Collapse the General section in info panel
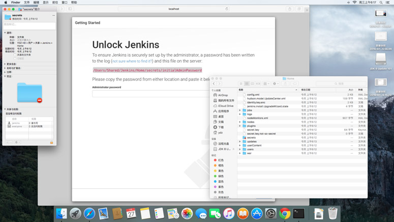The width and height of the screenshot is (394, 222). click(5, 33)
